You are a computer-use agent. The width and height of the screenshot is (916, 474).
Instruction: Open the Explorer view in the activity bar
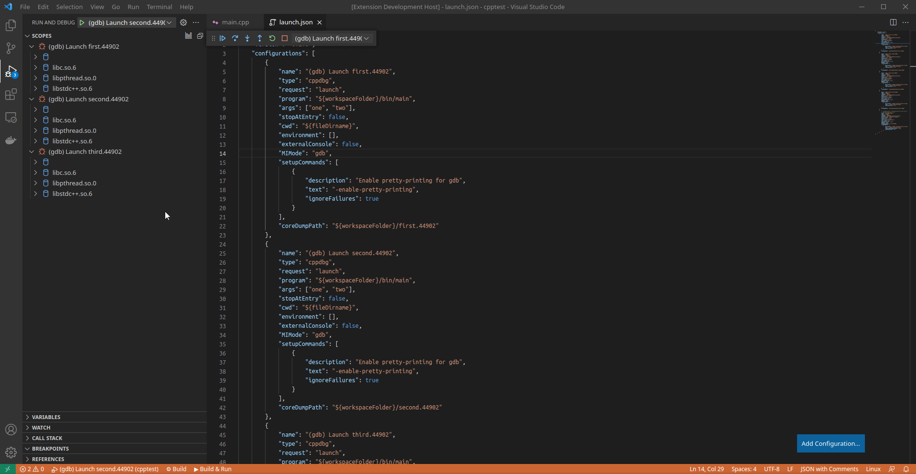coord(11,25)
